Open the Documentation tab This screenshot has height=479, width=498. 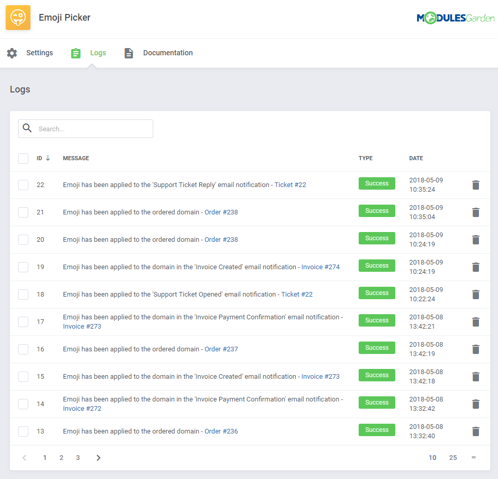168,53
